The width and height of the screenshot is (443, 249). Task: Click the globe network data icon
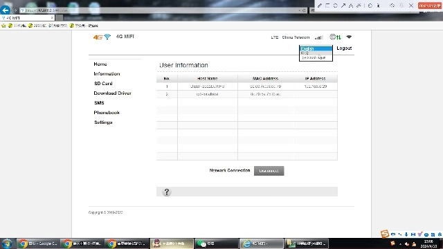(x=335, y=37)
